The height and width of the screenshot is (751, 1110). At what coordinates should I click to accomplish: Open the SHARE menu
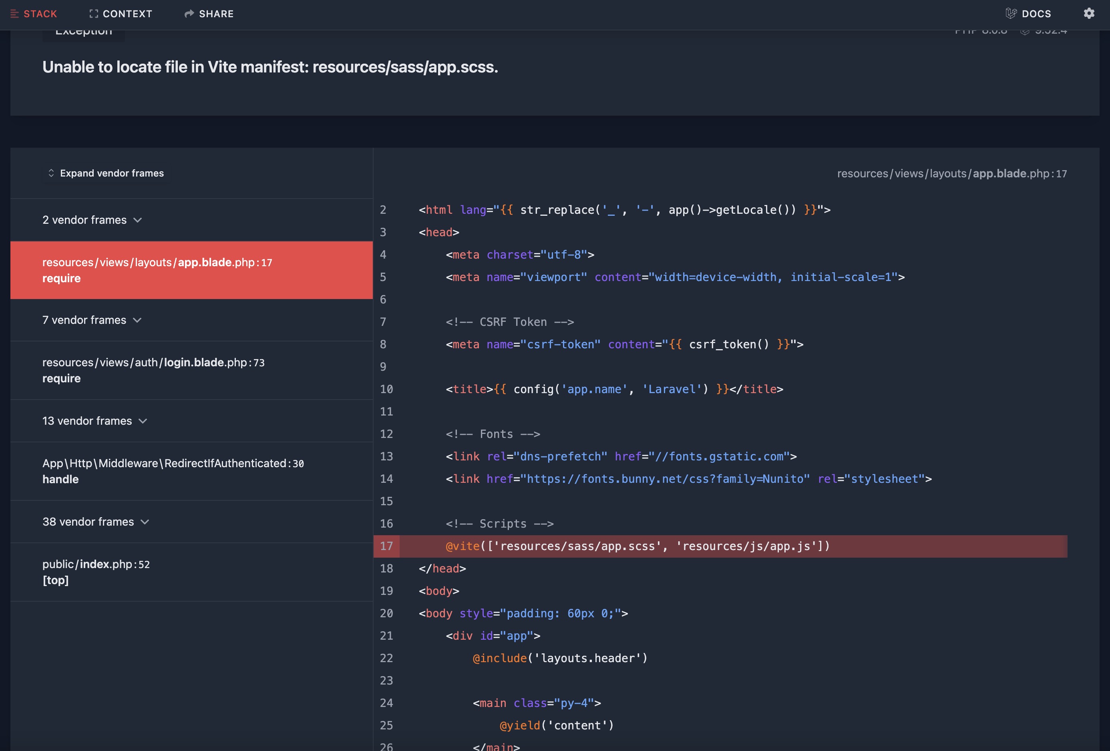[x=216, y=14]
